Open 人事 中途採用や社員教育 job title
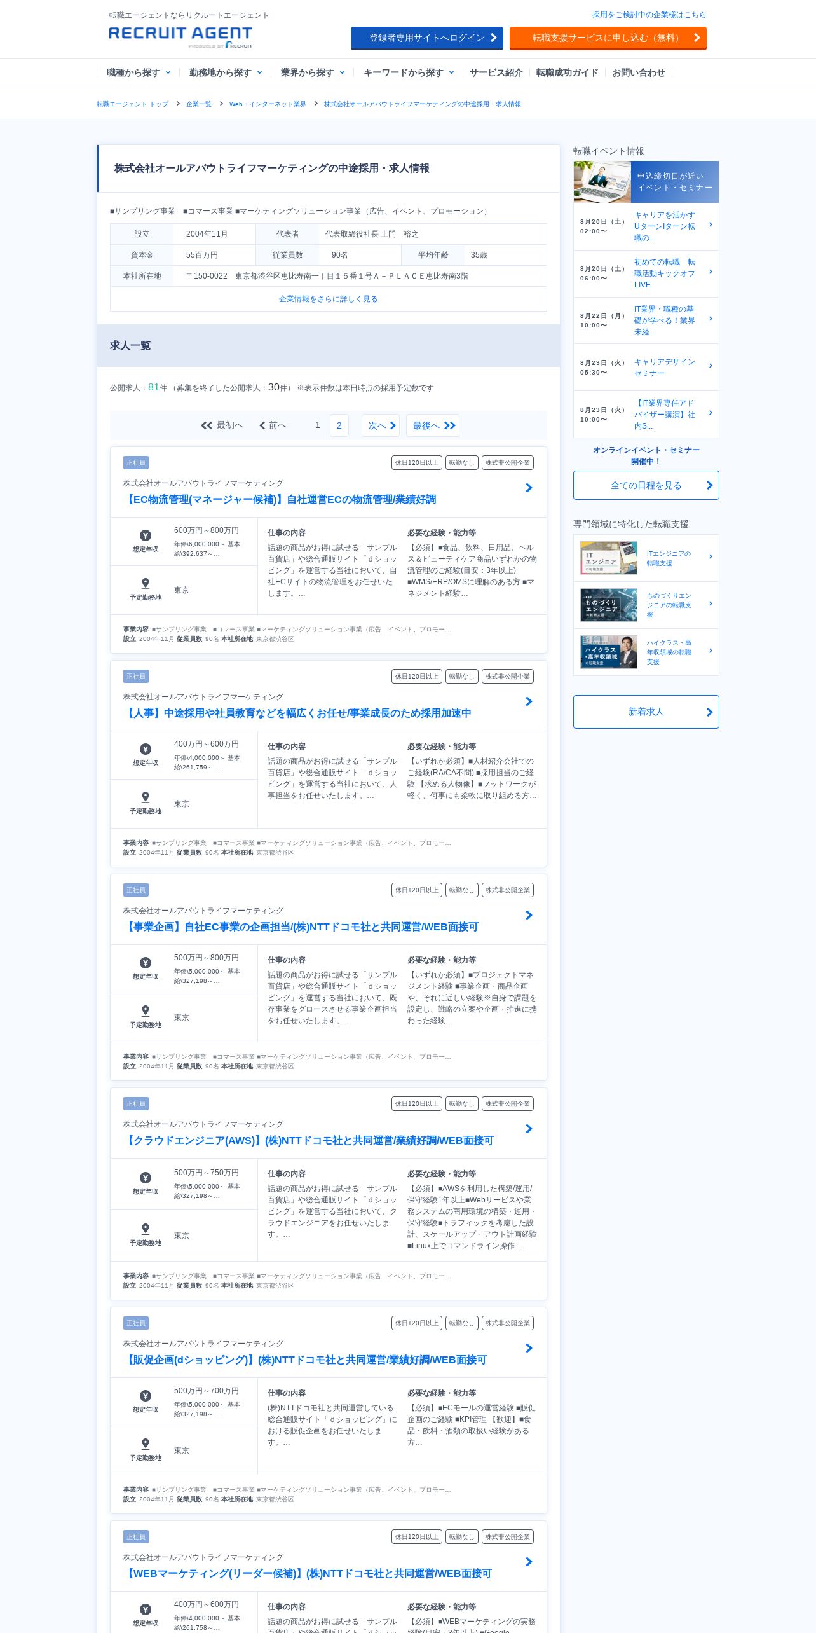Image resolution: width=816 pixels, height=1633 pixels. tap(297, 713)
